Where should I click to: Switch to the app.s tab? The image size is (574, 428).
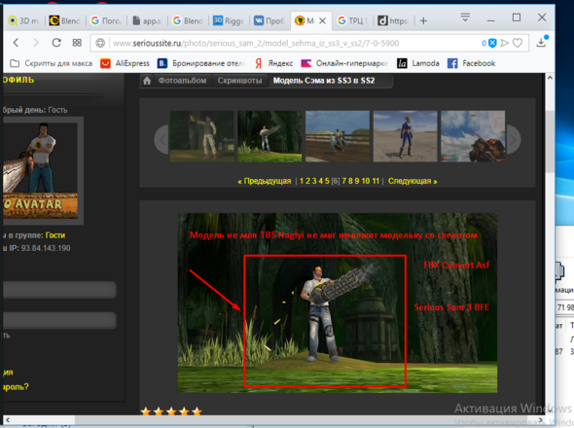pyautogui.click(x=147, y=20)
